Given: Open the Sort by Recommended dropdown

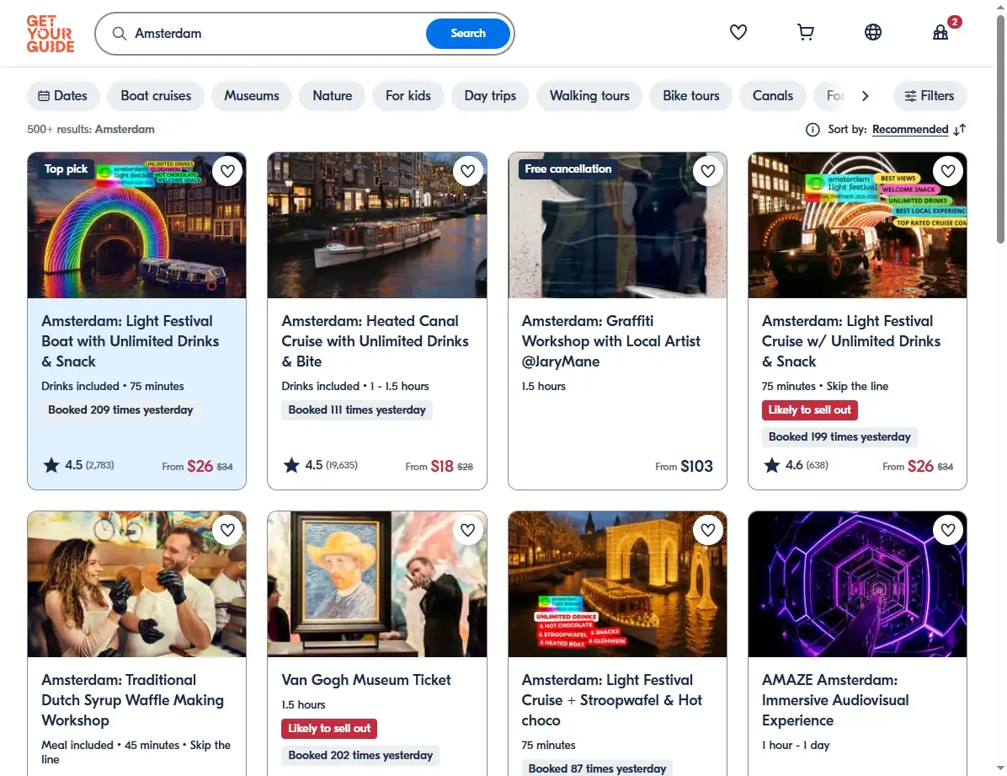Looking at the screenshot, I should 910,129.
